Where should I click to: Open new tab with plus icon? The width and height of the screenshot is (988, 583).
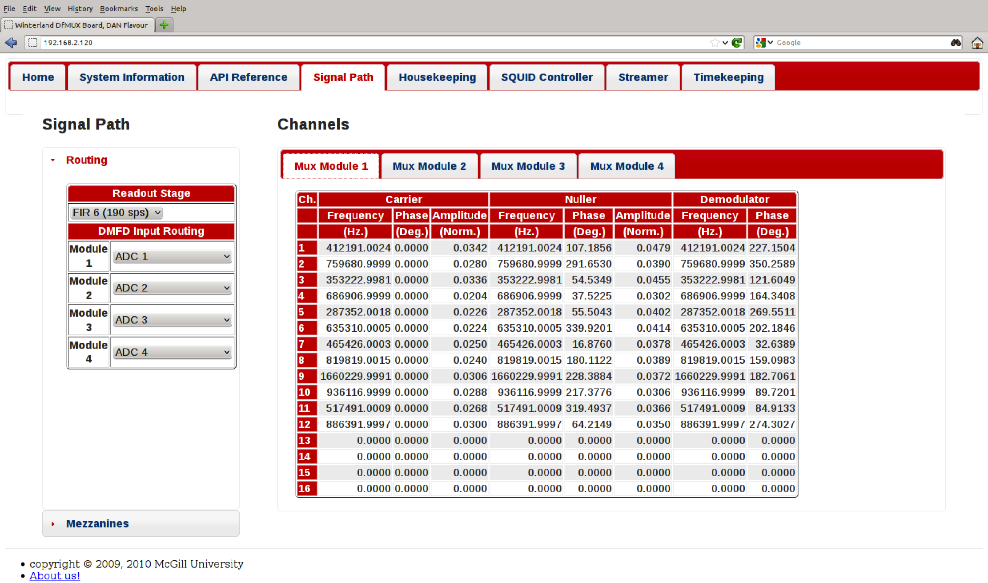click(164, 25)
